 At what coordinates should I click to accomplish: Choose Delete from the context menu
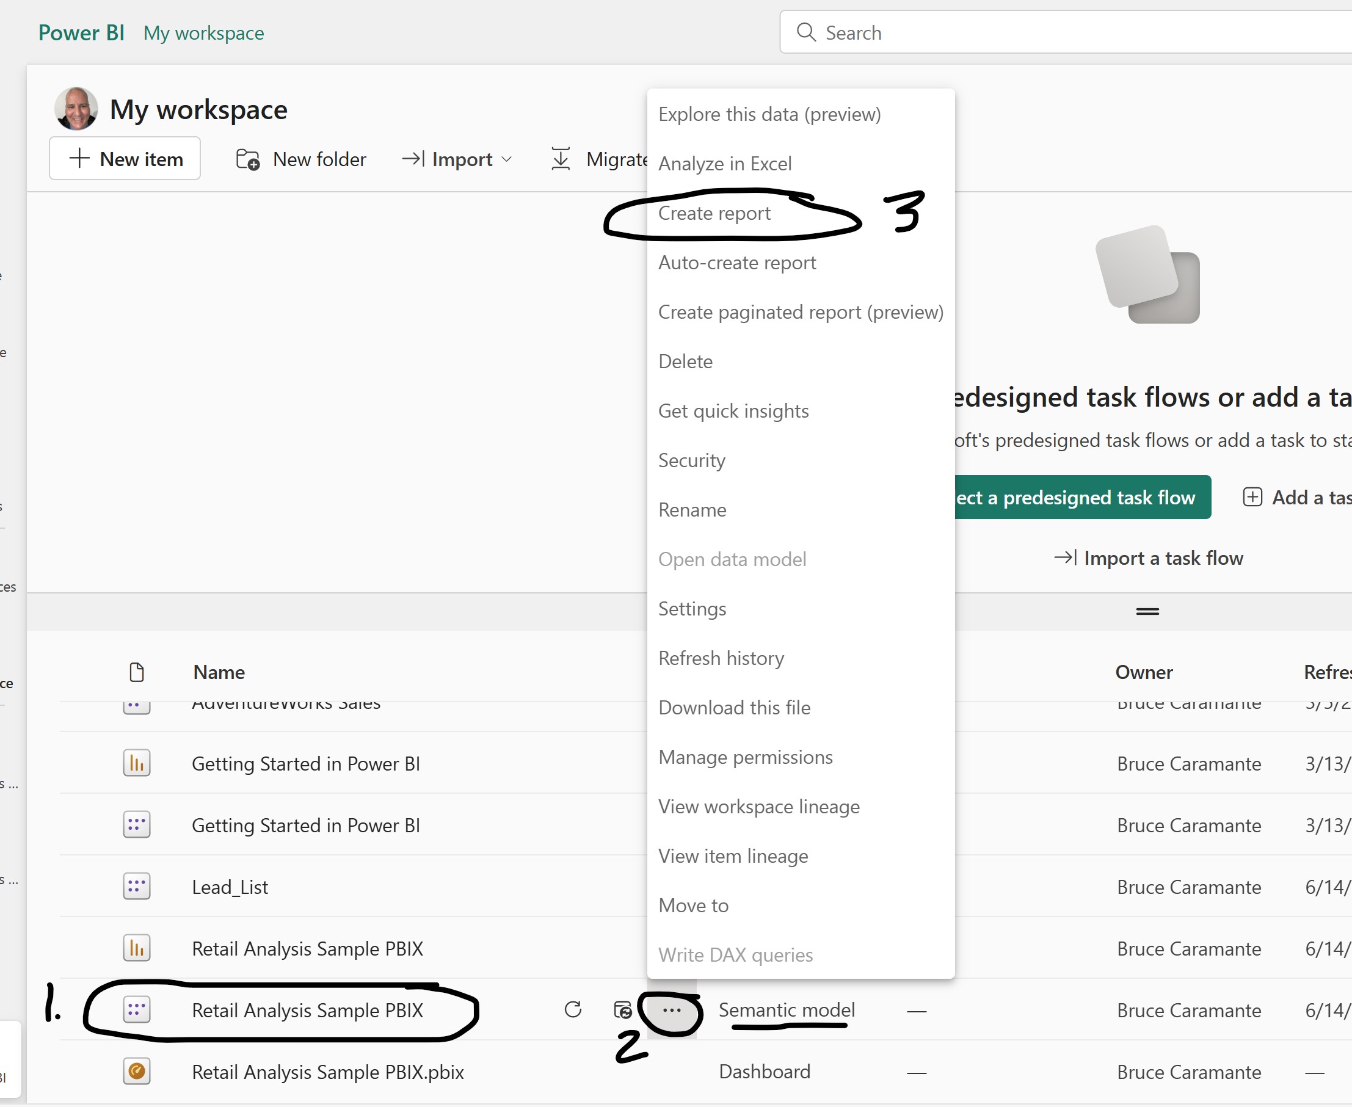pyautogui.click(x=686, y=361)
